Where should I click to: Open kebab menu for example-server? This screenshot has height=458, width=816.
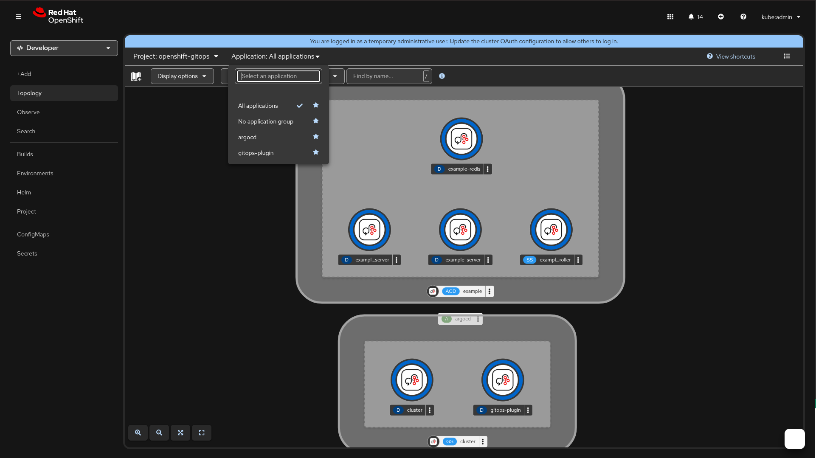(x=488, y=260)
